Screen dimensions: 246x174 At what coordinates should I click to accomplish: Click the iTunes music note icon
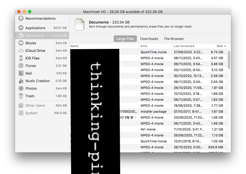click(x=21, y=66)
